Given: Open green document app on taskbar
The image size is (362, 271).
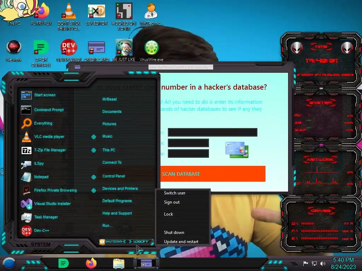Looking at the screenshot, I should (x=64, y=263).
